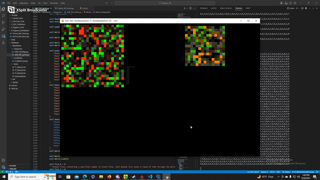The image size is (320, 180).
Task: Go forward with navigation arrow
Action: click(111, 3)
